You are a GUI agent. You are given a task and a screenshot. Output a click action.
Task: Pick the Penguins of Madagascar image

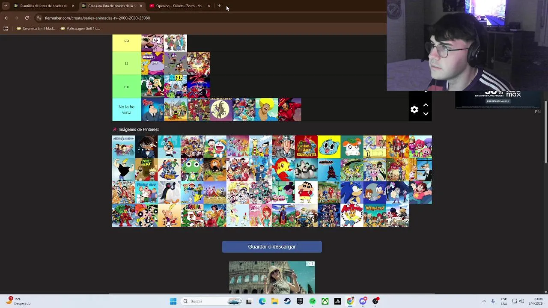click(x=306, y=170)
